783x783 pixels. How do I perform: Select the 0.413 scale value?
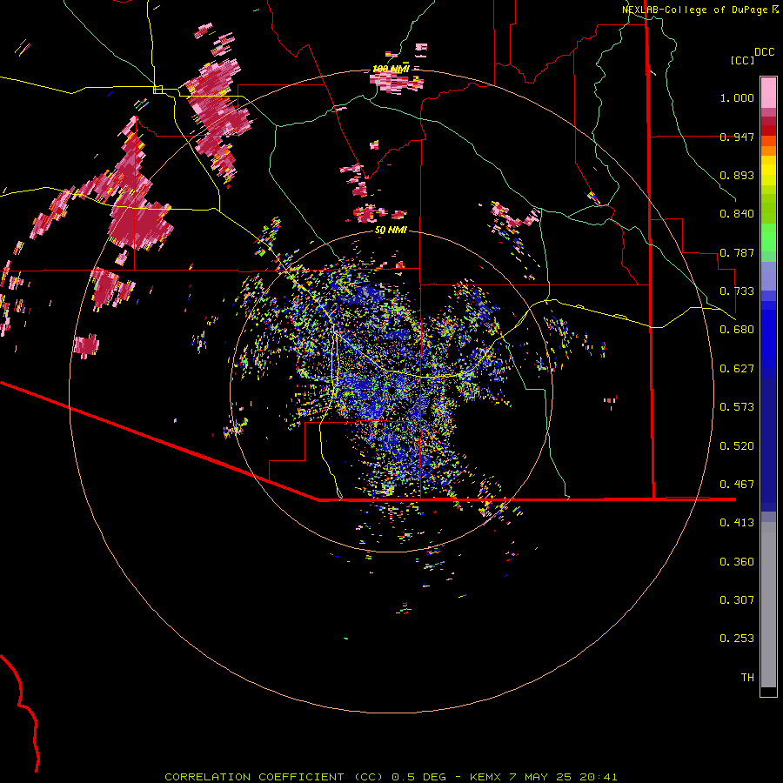tap(737, 523)
